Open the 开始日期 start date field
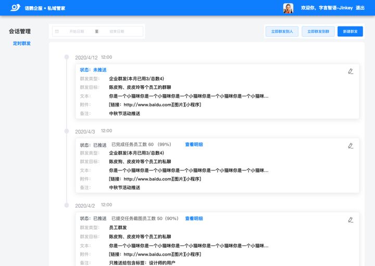 pos(77,32)
